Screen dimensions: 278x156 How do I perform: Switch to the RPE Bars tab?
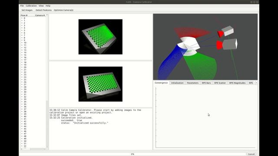click(206, 83)
